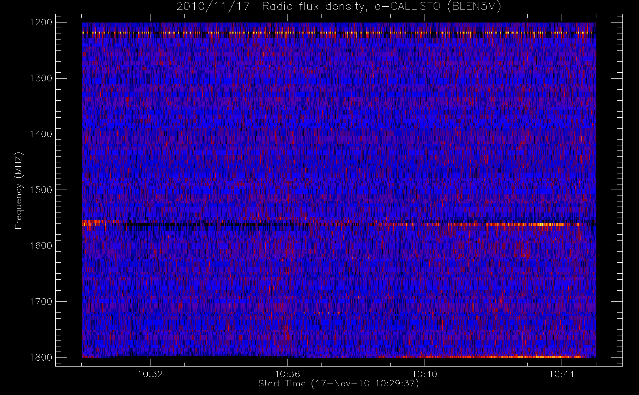Screen dimensions: 639x395
Task: Click the 1800 frequency tick label
Action: point(41,357)
